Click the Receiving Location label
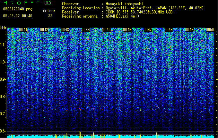Screen dimensions: 218x138 pyautogui.click(x=81, y=8)
